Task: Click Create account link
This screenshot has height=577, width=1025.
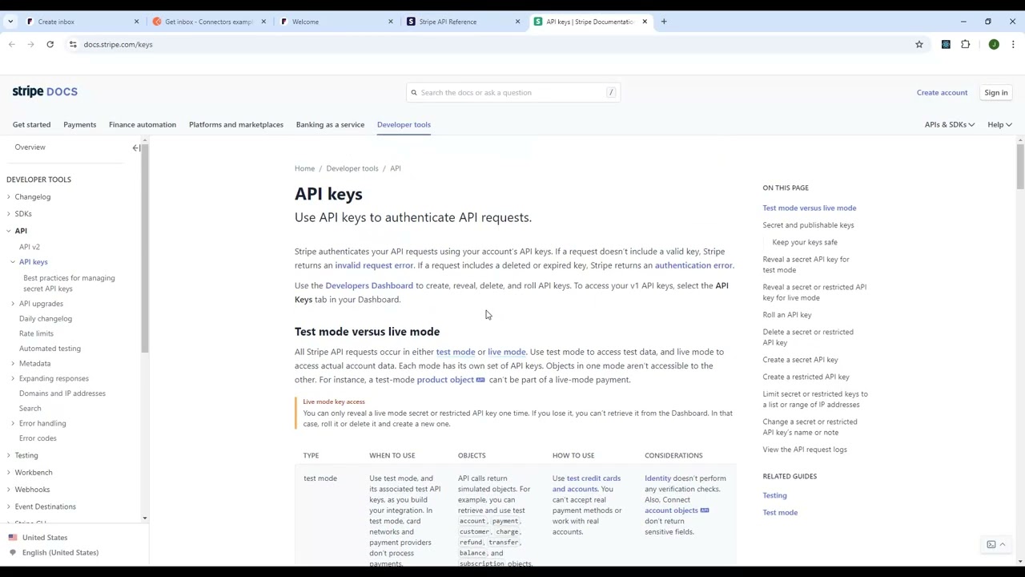Action: coord(942,92)
